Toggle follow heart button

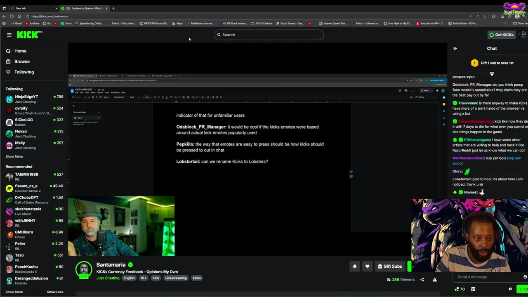coord(367,266)
